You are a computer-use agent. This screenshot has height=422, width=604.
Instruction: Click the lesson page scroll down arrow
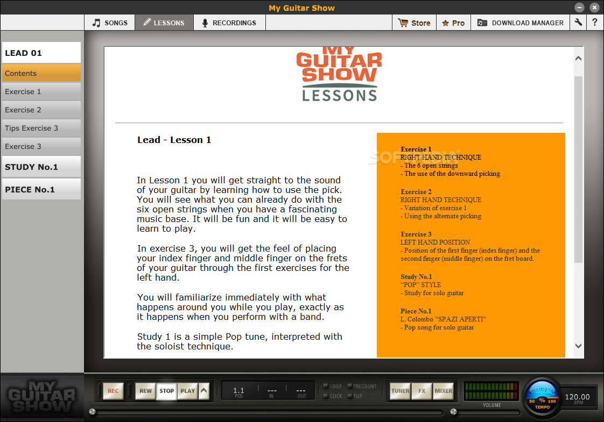pyautogui.click(x=578, y=346)
